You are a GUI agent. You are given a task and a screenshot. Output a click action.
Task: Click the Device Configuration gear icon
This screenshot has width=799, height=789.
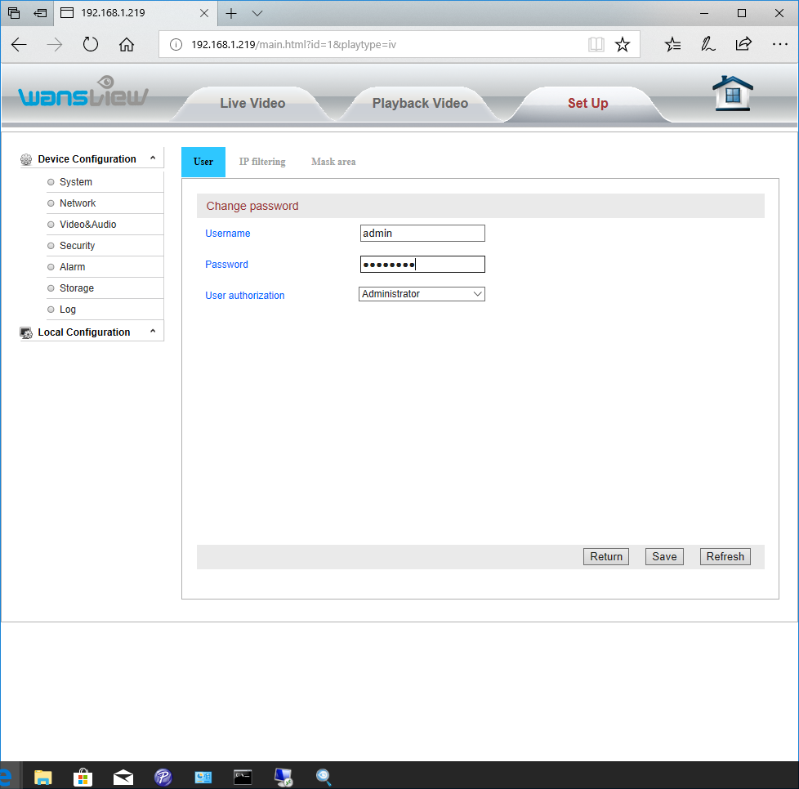click(26, 160)
